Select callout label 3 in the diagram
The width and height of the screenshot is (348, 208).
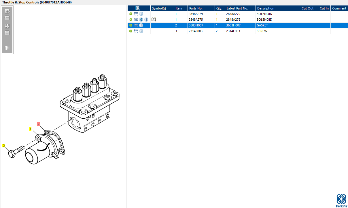click(x=4, y=146)
